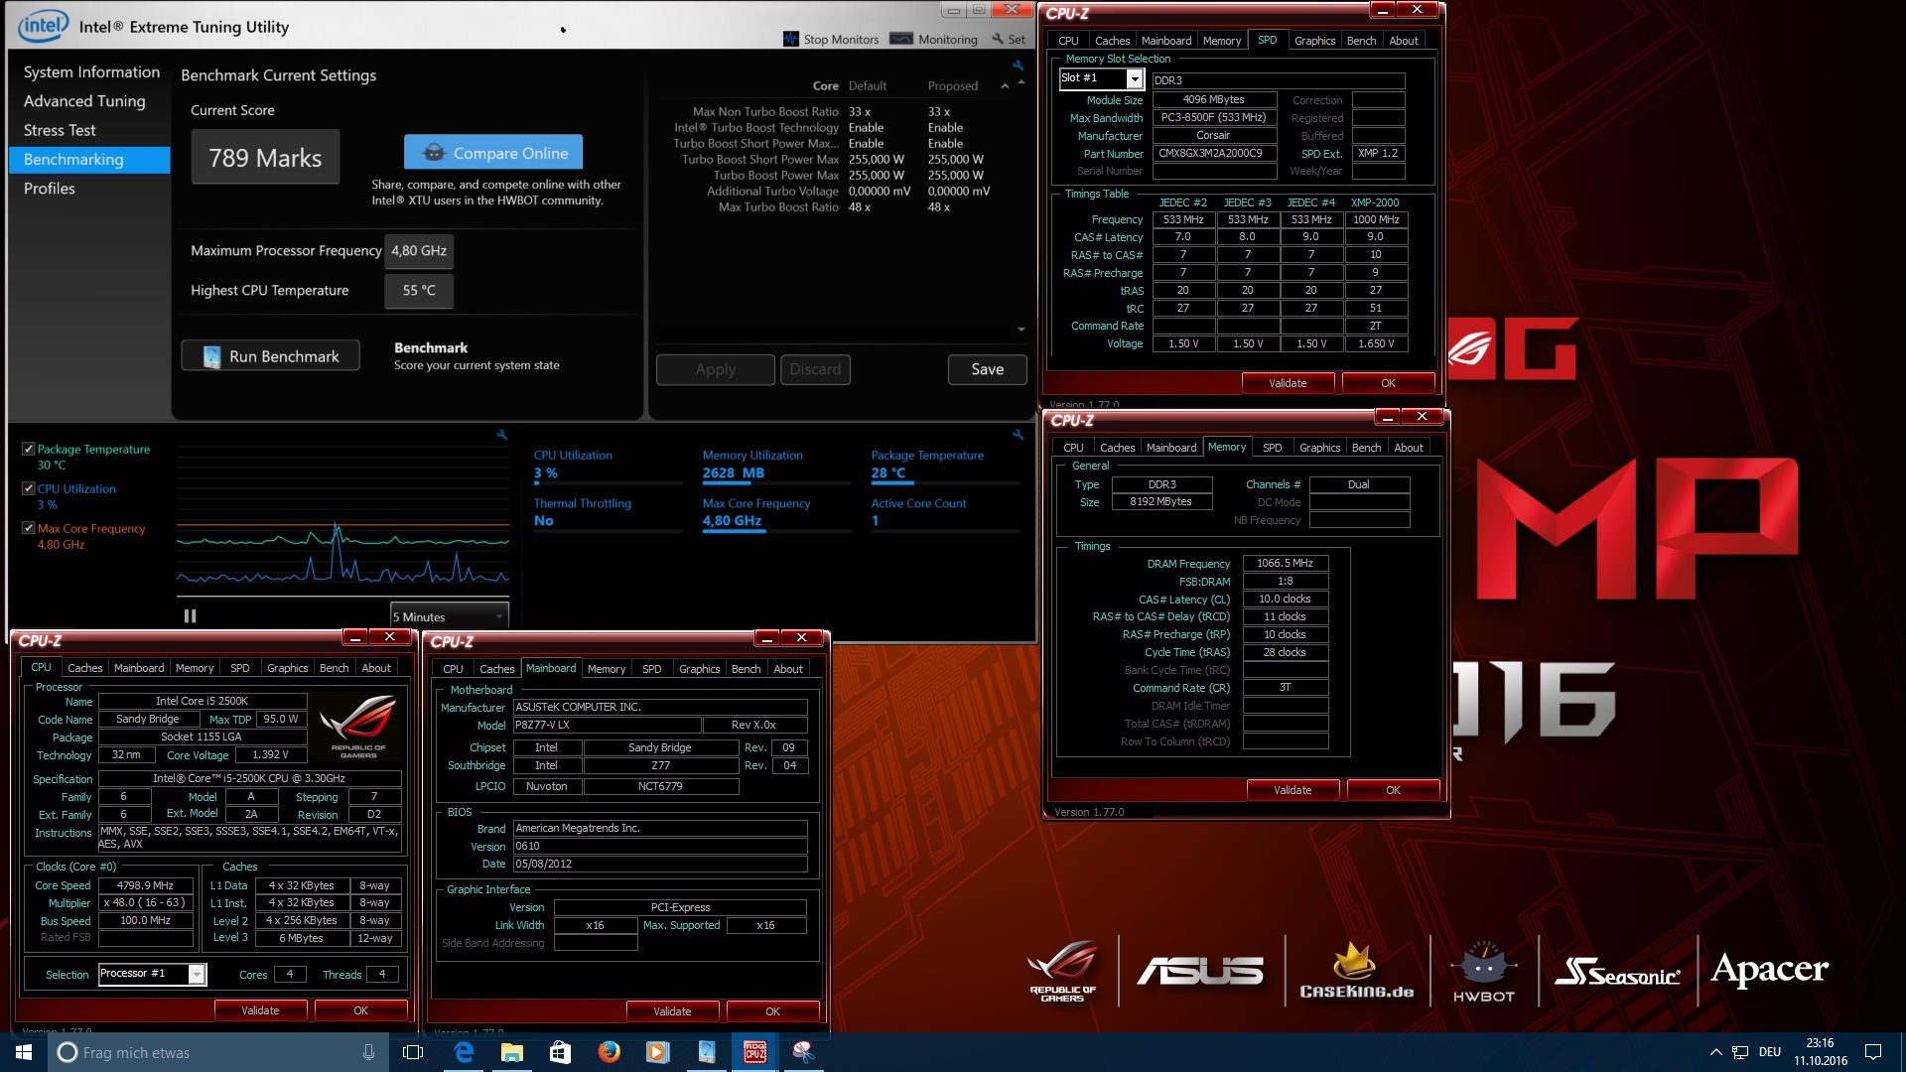
Task: Click Validate in the Mainboard CPU-Z window
Action: click(672, 1011)
